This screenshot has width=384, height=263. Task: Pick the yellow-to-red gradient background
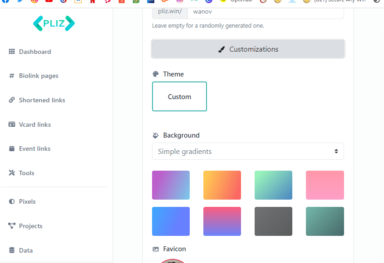pyautogui.click(x=222, y=185)
